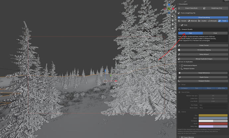Click the image icon beside From a heightmap file
Screen dimensions: 229x138
click(179, 13)
